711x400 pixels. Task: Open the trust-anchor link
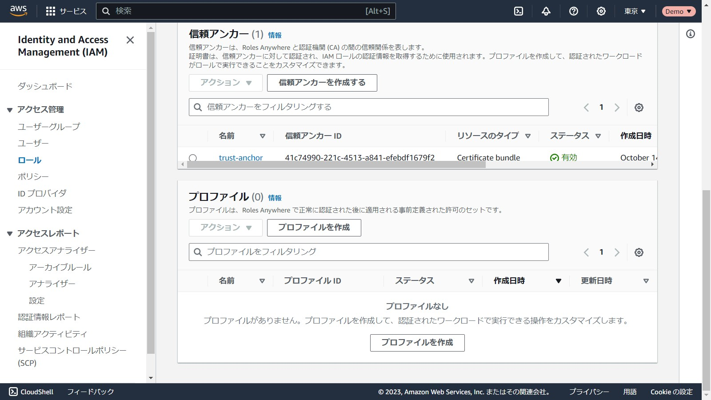click(x=240, y=158)
